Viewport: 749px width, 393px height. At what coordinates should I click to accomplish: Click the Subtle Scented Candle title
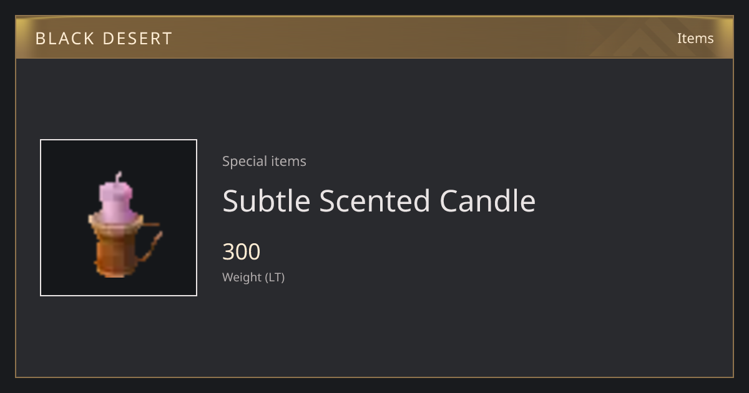pos(379,201)
